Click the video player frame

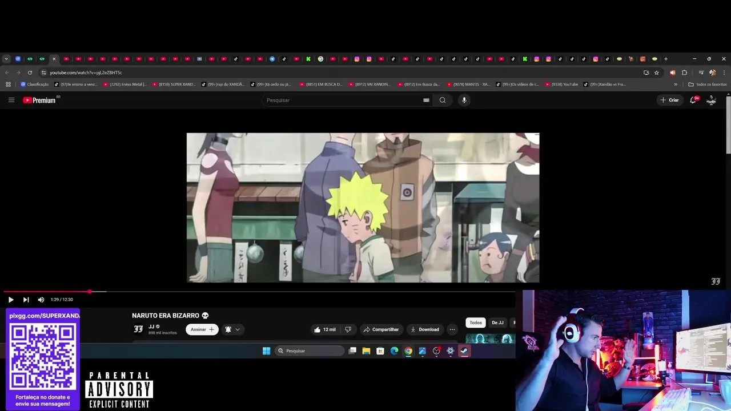tap(363, 208)
